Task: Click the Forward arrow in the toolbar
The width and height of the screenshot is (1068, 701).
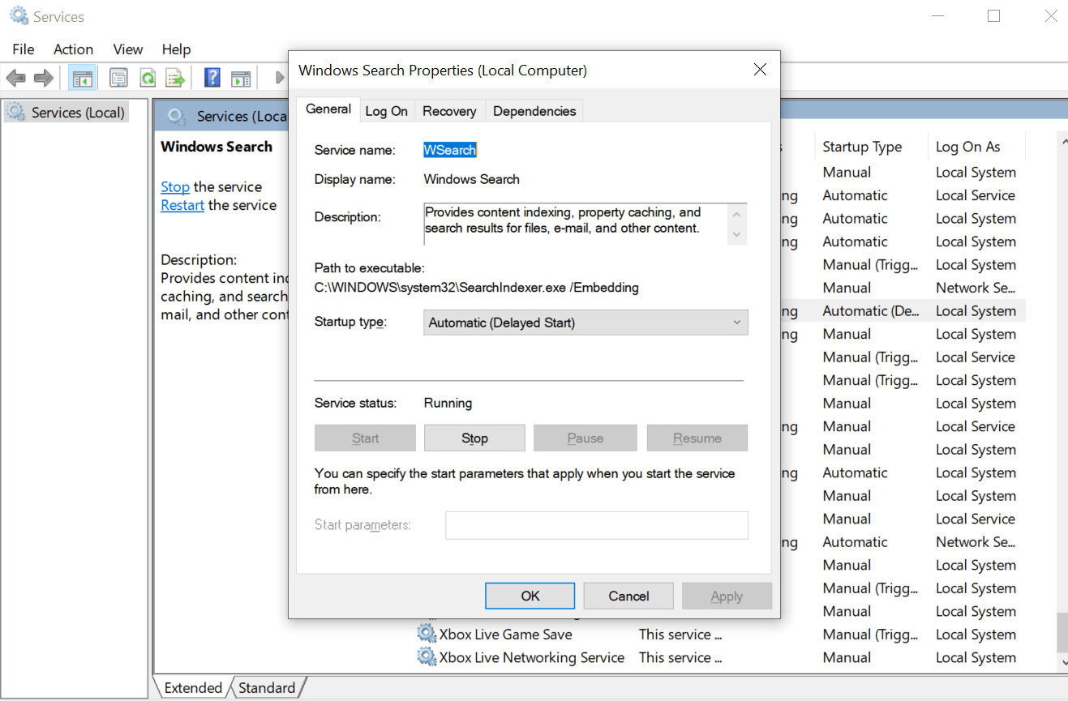Action: (x=43, y=78)
